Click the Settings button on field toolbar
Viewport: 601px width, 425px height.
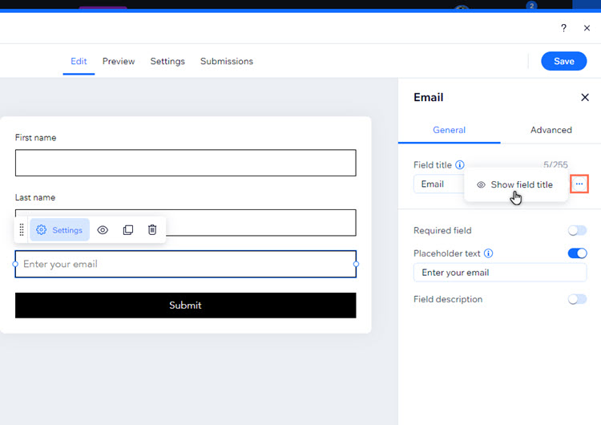tap(60, 230)
